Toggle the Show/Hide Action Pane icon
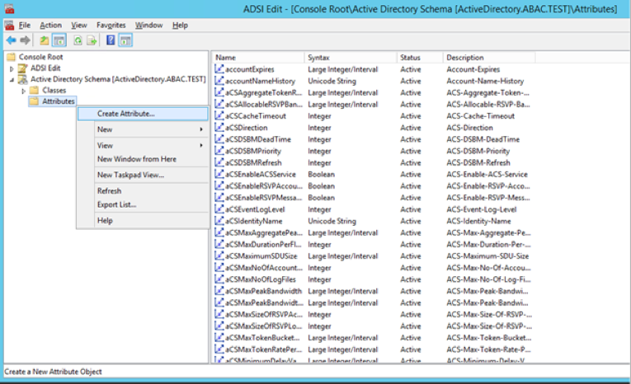The image size is (631, 384). coord(125,40)
